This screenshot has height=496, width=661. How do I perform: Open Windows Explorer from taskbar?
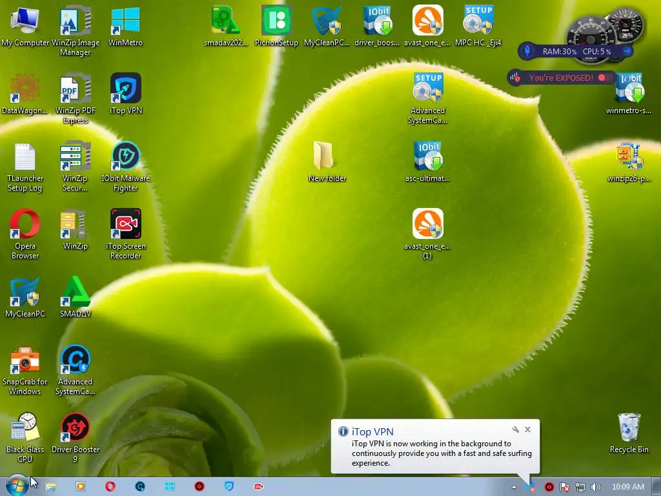point(50,487)
